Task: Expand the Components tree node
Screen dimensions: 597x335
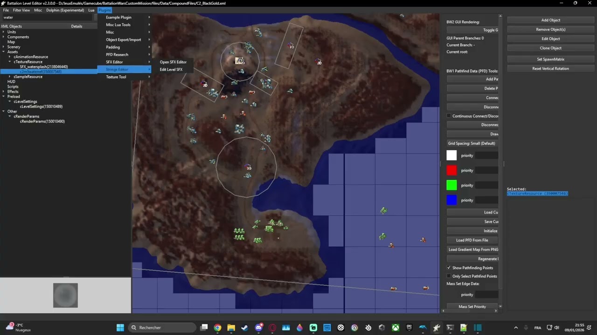Action: [x=3, y=37]
